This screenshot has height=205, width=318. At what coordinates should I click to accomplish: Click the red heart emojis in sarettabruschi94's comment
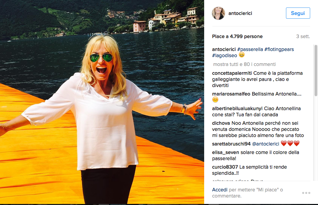click(290, 143)
